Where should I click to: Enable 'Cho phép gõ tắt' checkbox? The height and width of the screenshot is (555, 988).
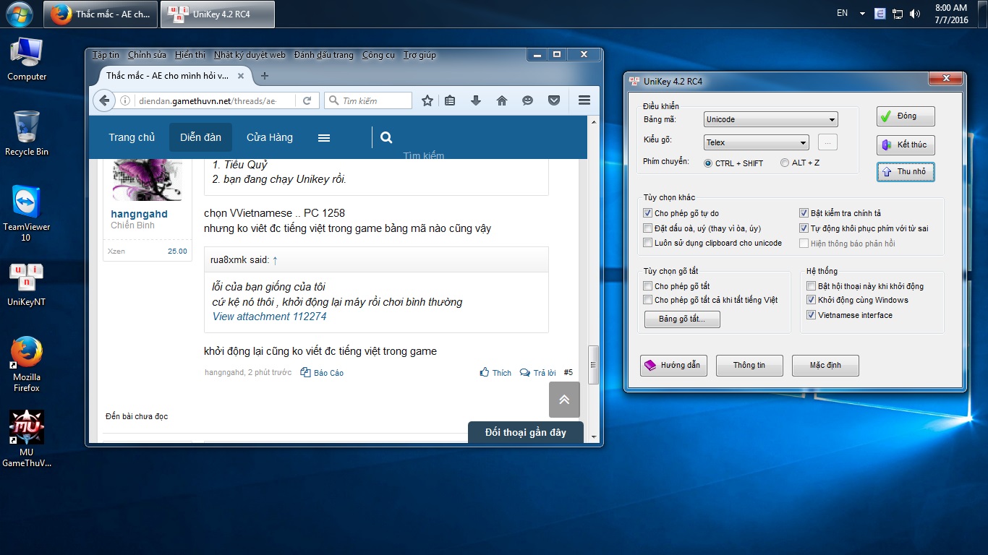tap(647, 286)
